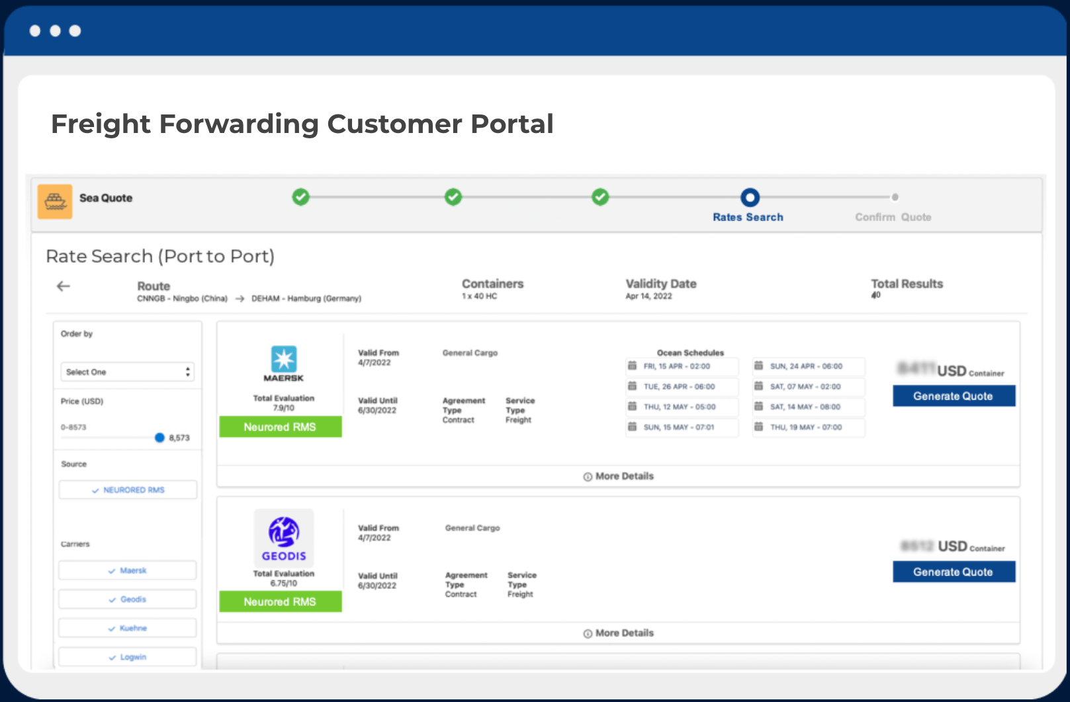Click calendar icon for TUE, 26 APR schedule
The height and width of the screenshot is (702, 1070).
tap(632, 386)
